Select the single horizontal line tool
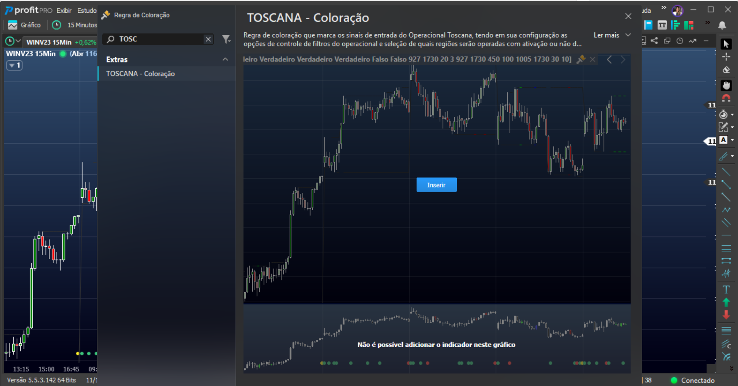Screen dimensions: 738x386 coord(726,235)
